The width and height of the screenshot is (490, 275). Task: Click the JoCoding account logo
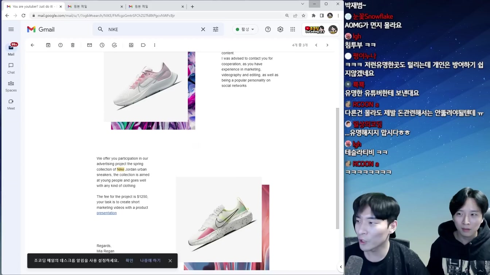pyautogui.click(x=315, y=29)
